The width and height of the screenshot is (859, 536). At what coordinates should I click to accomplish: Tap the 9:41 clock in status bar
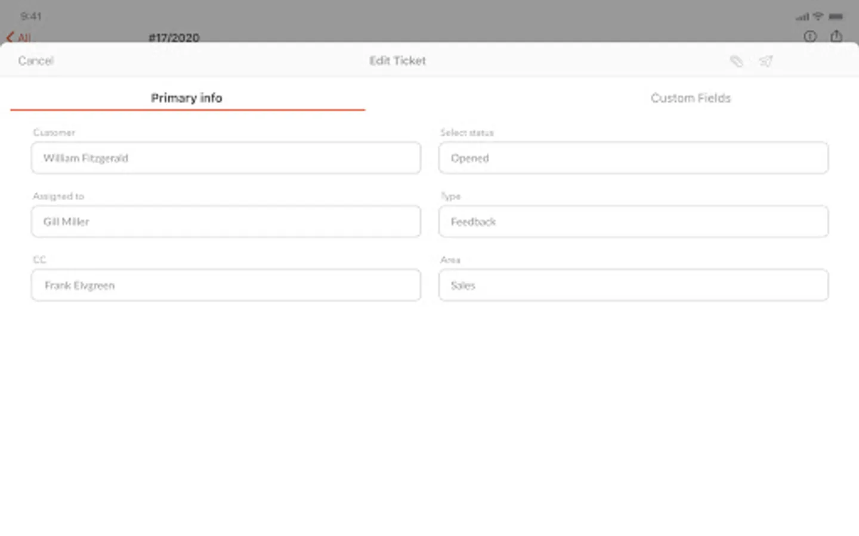[x=31, y=16]
